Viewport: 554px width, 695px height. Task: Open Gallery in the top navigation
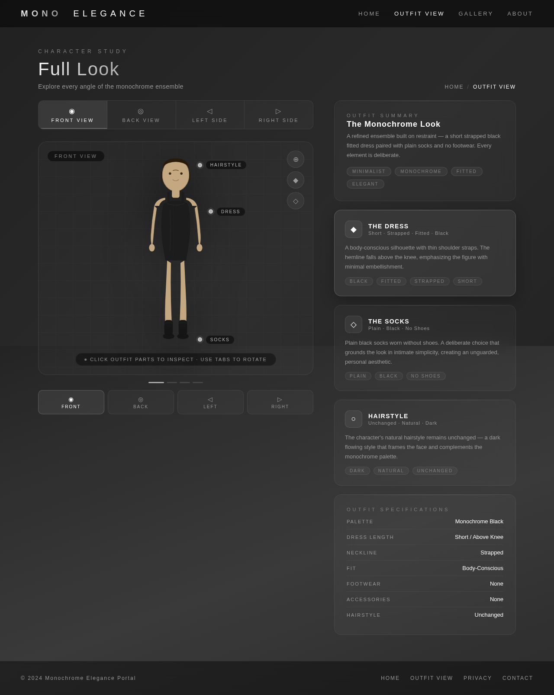click(476, 14)
